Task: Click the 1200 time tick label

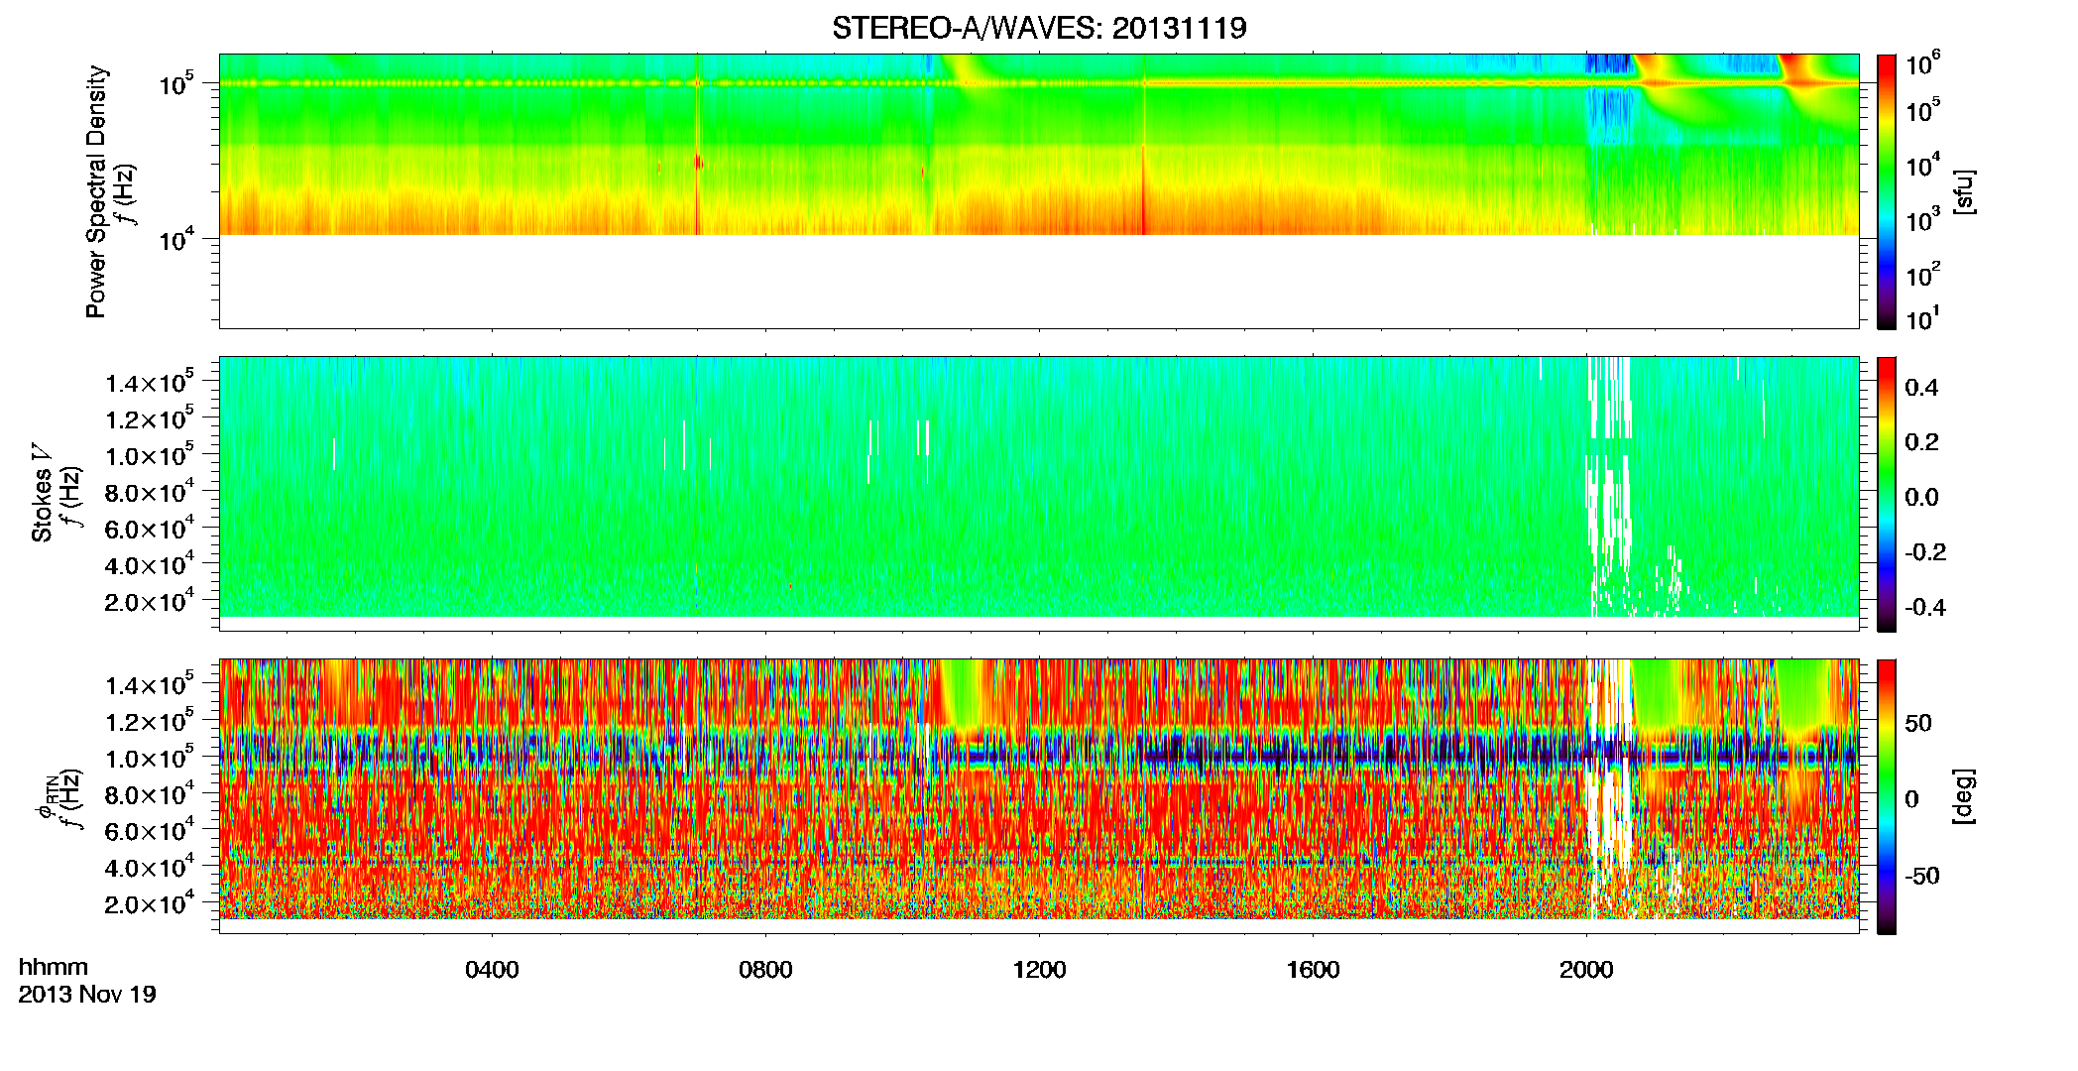Action: click(1039, 969)
